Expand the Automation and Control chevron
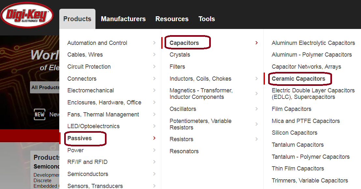The image size is (361, 189). [x=154, y=43]
